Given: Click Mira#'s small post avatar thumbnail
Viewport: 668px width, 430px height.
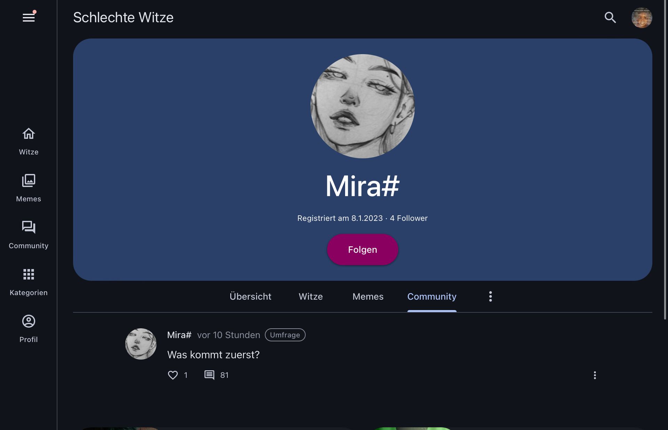Looking at the screenshot, I should click(141, 344).
